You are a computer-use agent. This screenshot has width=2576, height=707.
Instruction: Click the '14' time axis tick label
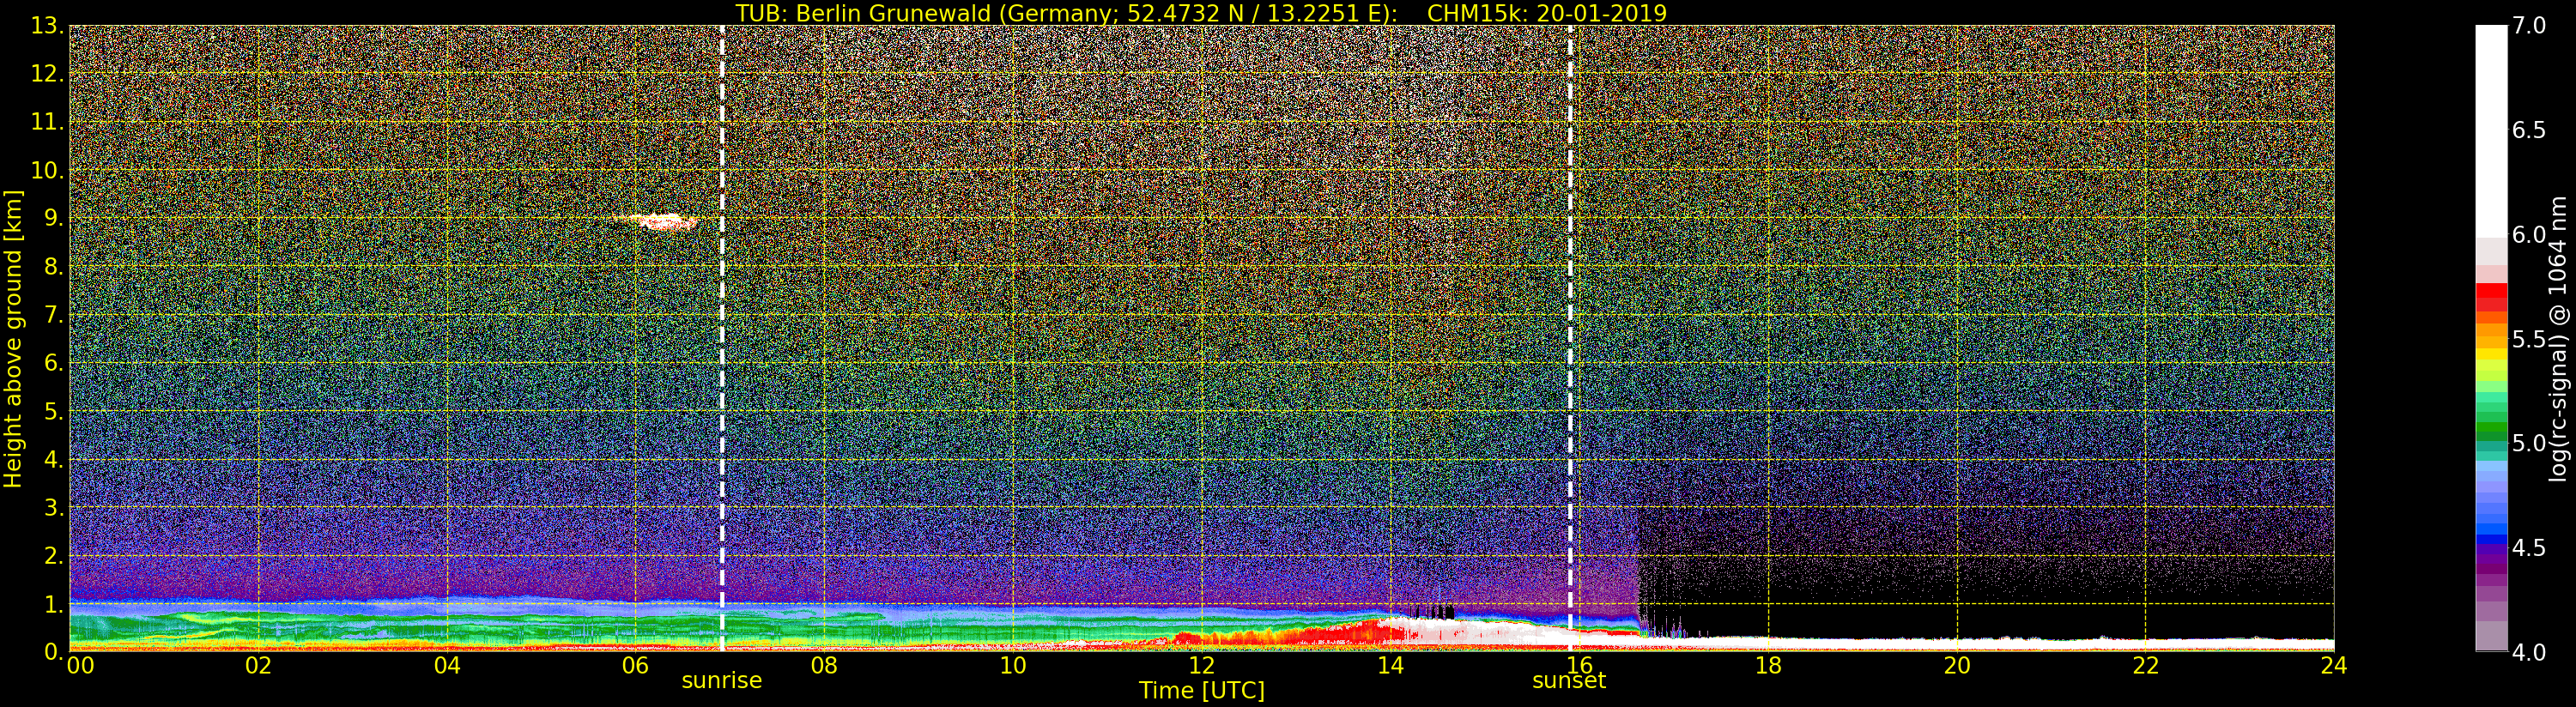[x=1390, y=665]
